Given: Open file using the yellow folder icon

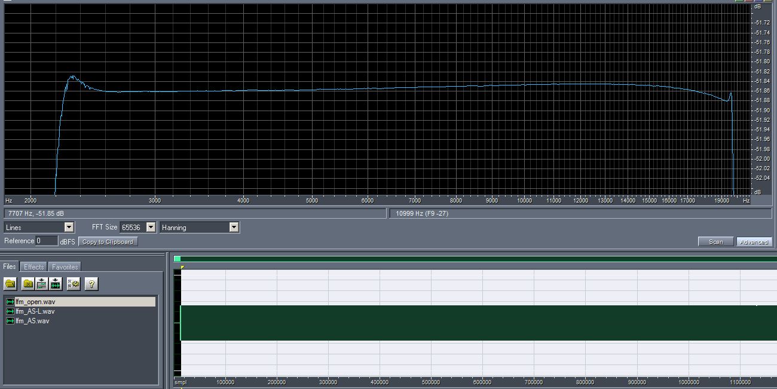Looking at the screenshot, I should pyautogui.click(x=10, y=284).
